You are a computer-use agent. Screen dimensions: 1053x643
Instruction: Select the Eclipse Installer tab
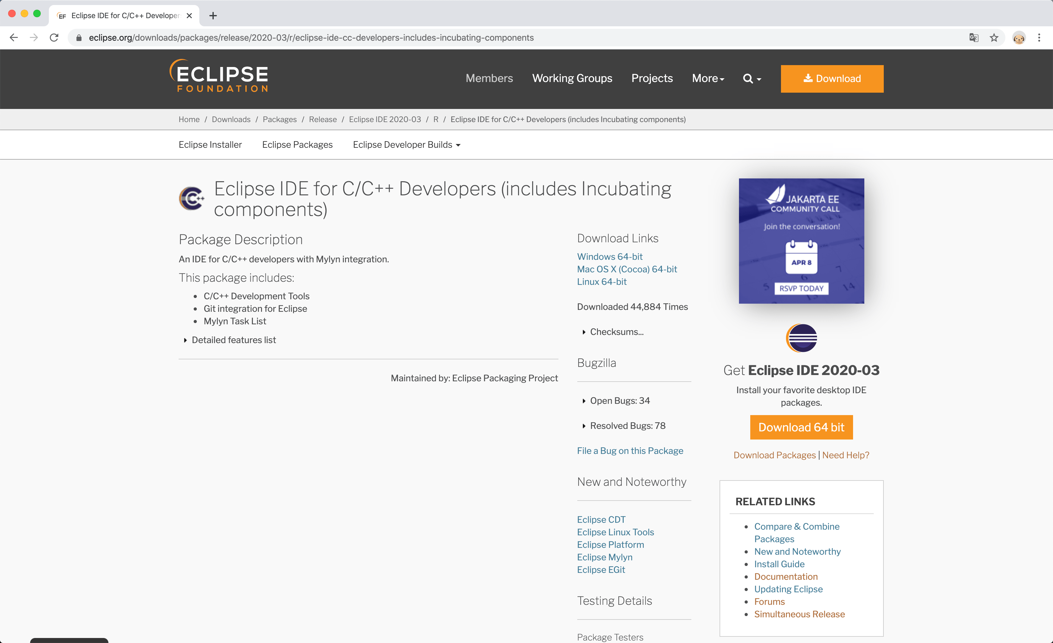[x=210, y=145]
